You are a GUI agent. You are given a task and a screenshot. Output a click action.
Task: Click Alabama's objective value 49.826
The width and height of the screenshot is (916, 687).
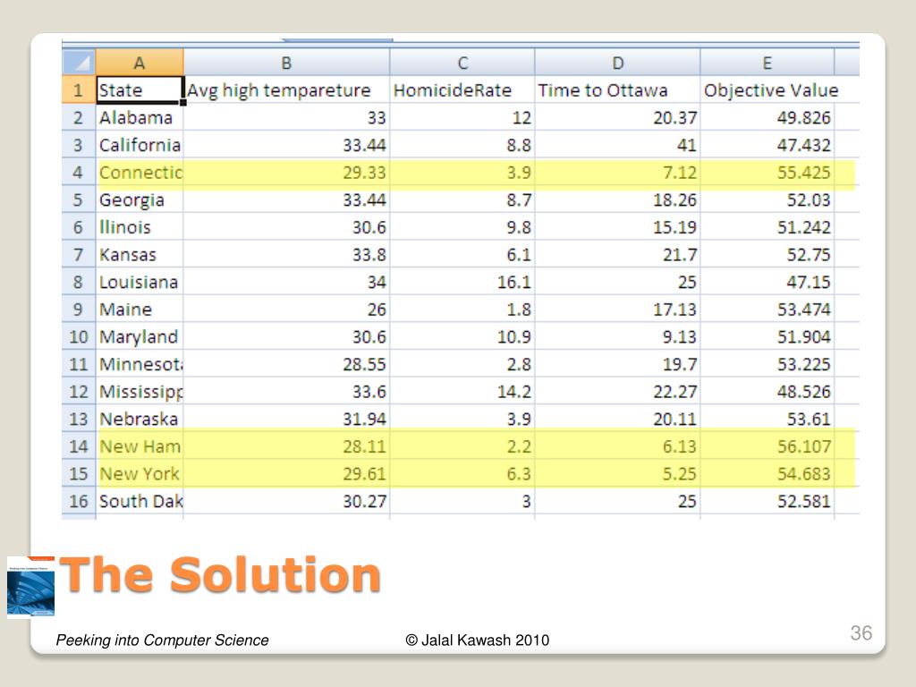click(x=767, y=117)
